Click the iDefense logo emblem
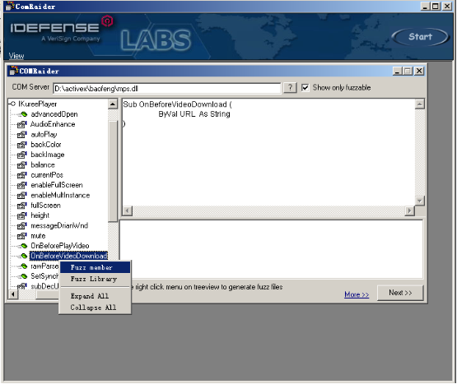The height and width of the screenshot is (384, 457). tap(107, 21)
